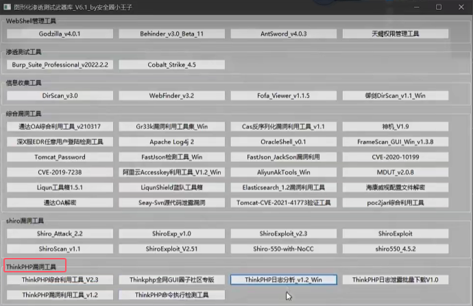This screenshot has width=473, height=306.
Task: Launch 通达OA综合利用工具_v210317
Action: click(x=60, y=126)
